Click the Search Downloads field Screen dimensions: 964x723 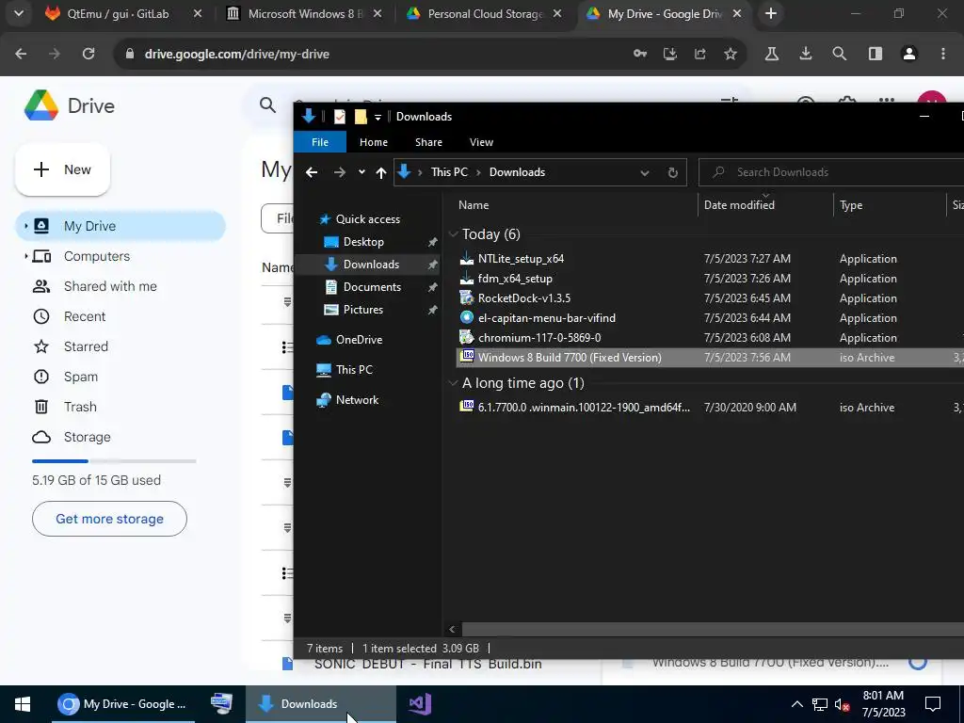coord(831,172)
